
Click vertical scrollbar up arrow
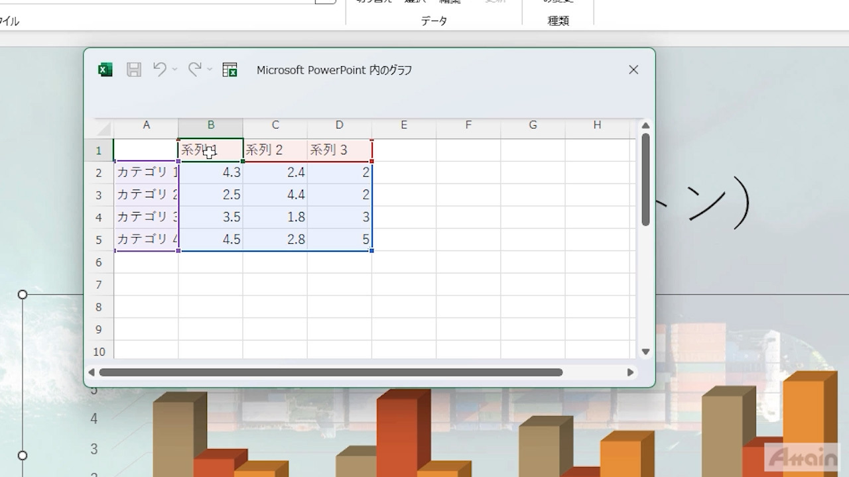point(645,126)
